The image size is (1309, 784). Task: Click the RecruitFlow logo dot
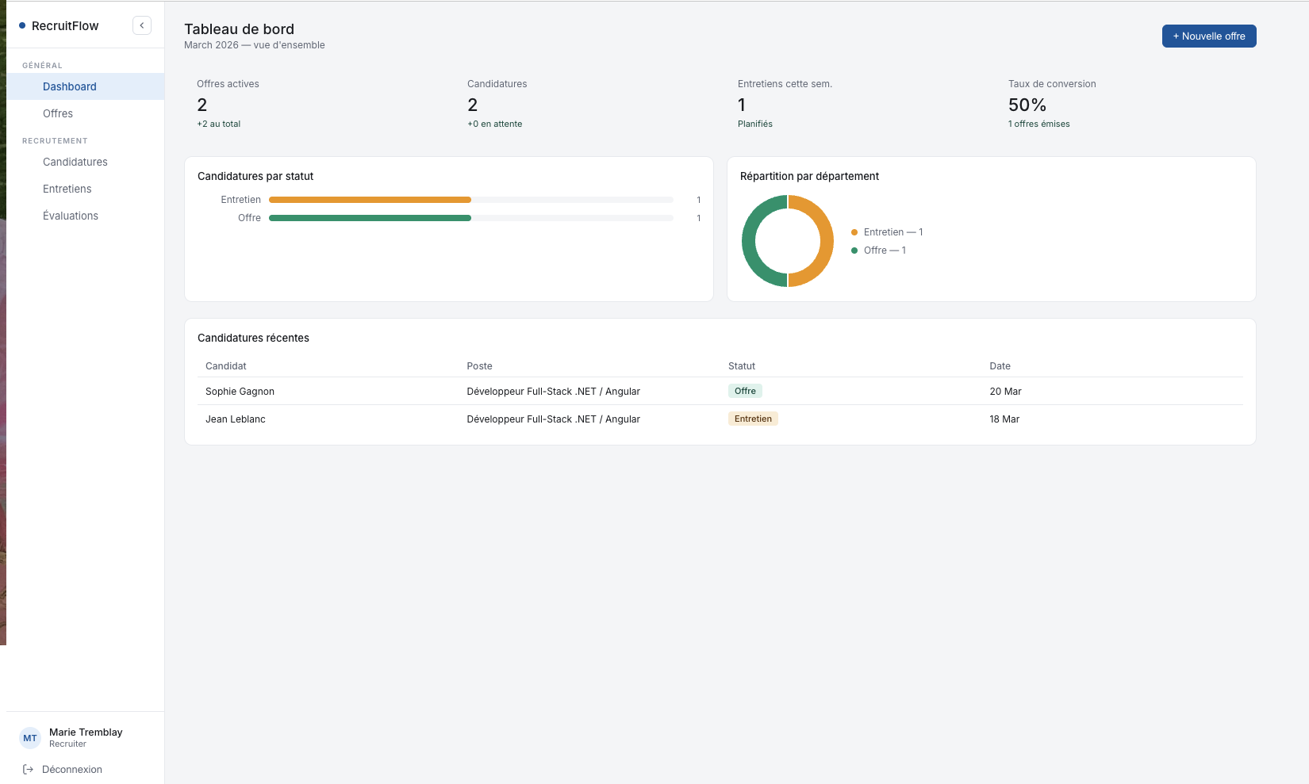click(23, 25)
